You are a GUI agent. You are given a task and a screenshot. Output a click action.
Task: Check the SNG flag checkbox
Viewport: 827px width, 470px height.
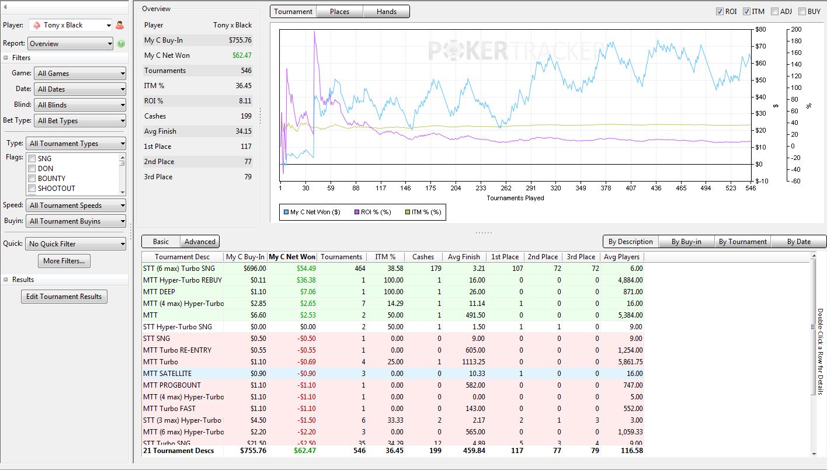pos(32,159)
